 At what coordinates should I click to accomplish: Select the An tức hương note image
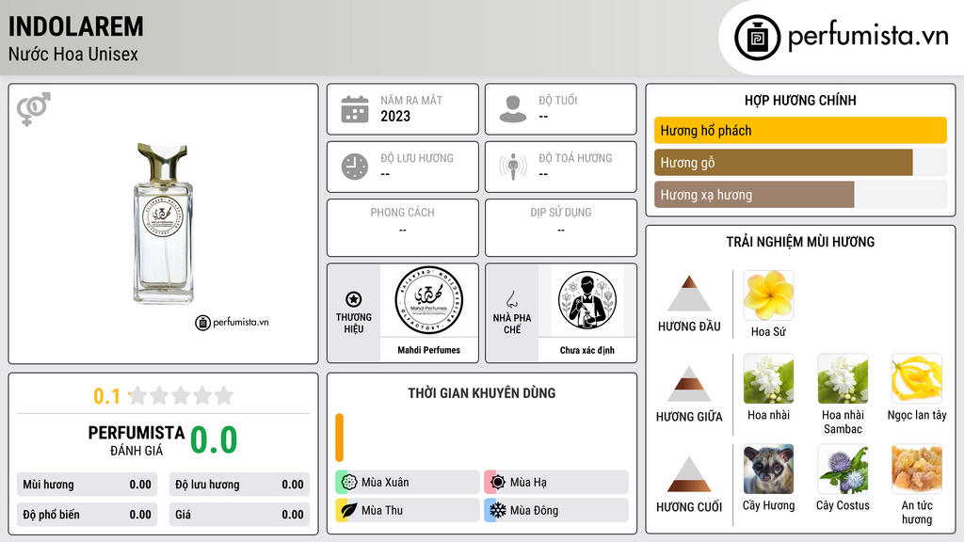click(917, 469)
